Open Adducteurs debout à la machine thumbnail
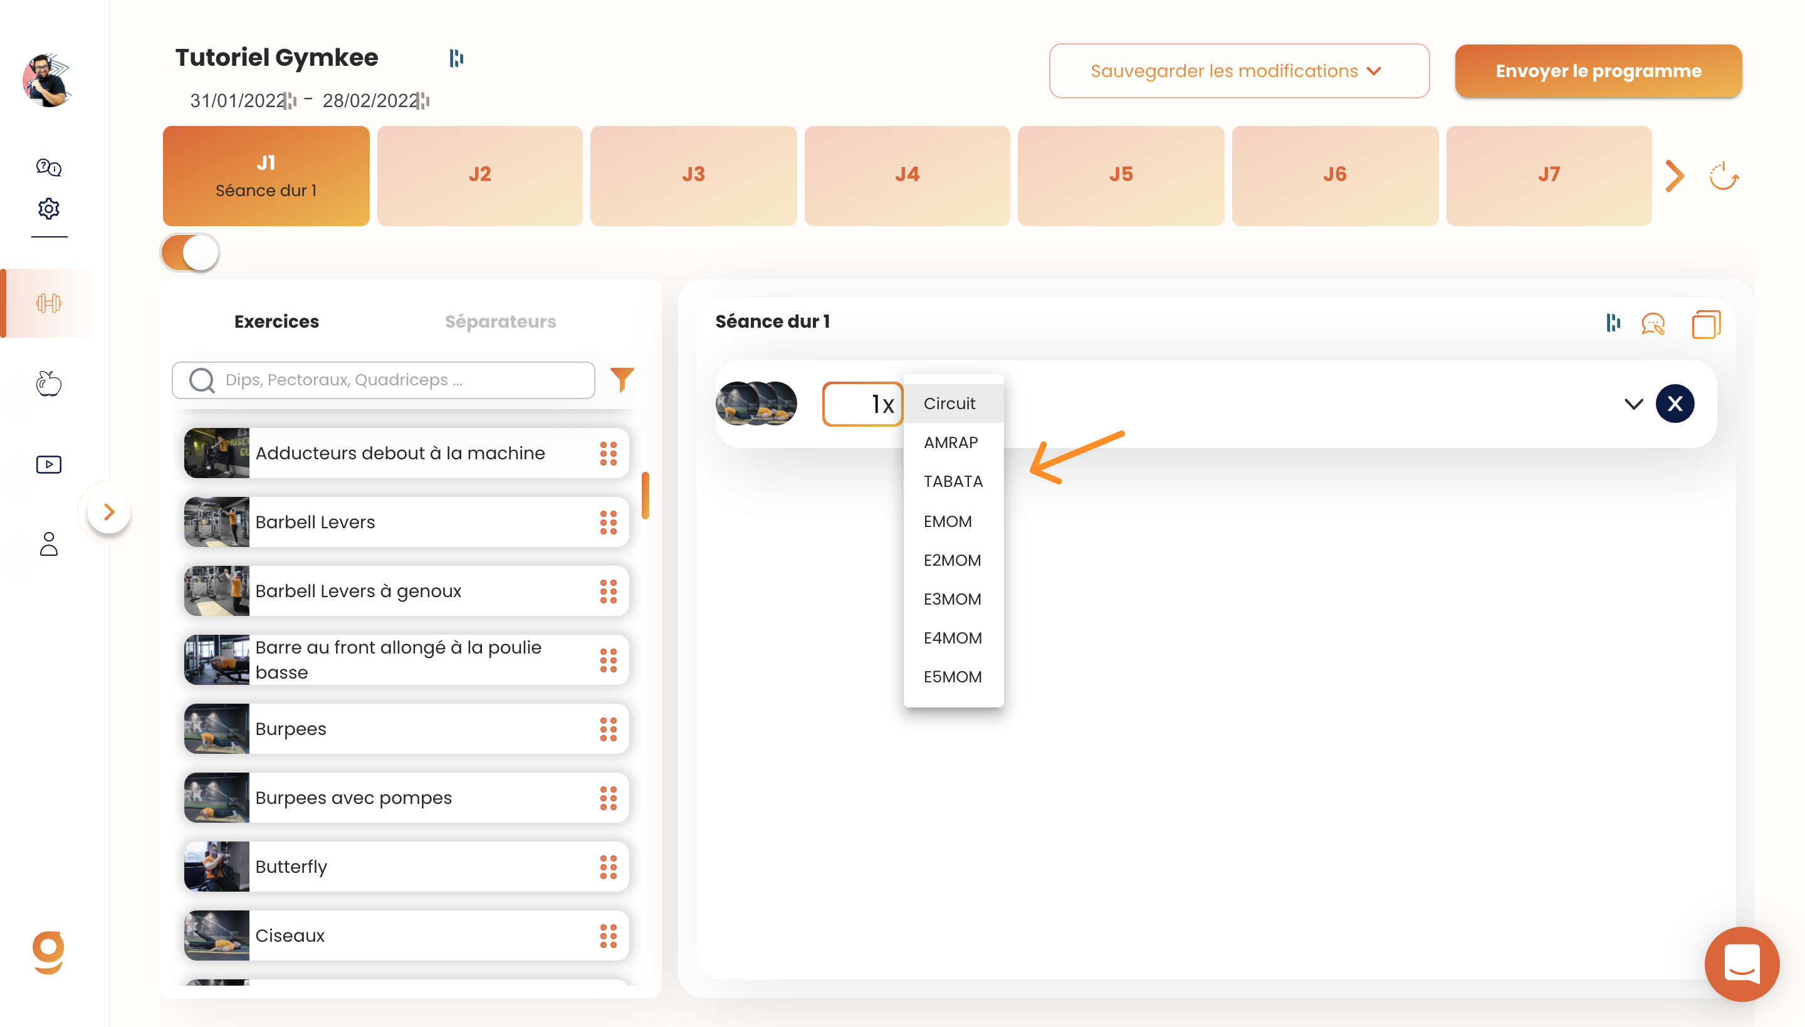This screenshot has height=1027, width=1805. click(x=217, y=454)
